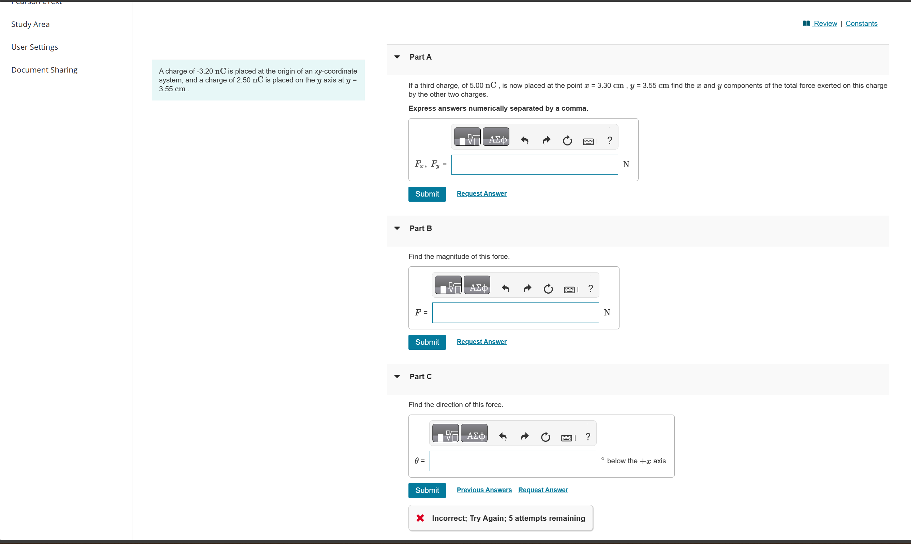Click Submit for Part B

(427, 342)
